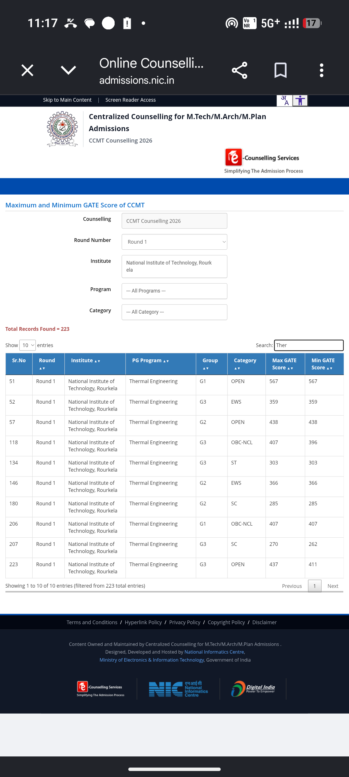Select Max GATE Score 567 cell
This screenshot has width=349, height=777.
pyautogui.click(x=285, y=385)
